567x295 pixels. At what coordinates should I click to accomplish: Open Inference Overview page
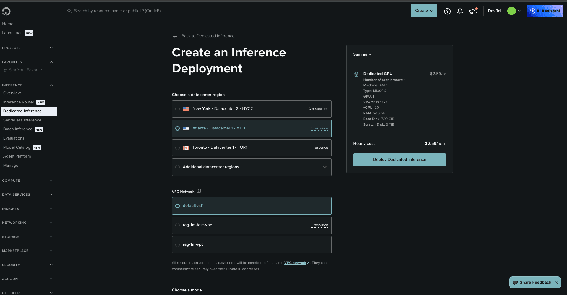click(12, 93)
